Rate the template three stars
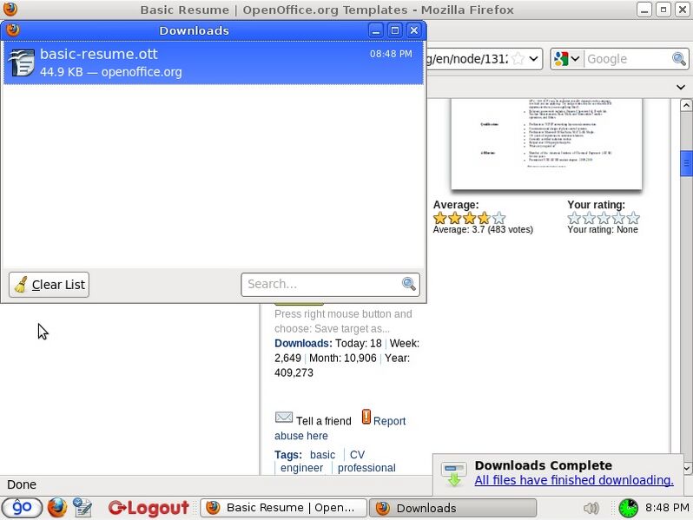The height and width of the screenshot is (520, 693). pyautogui.click(x=604, y=218)
